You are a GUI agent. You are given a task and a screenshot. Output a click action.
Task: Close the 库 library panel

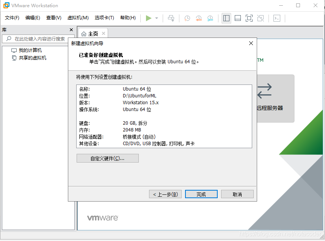click(71, 30)
